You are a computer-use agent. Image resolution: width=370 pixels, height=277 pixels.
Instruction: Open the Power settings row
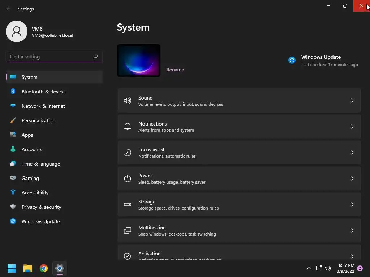pos(239,179)
